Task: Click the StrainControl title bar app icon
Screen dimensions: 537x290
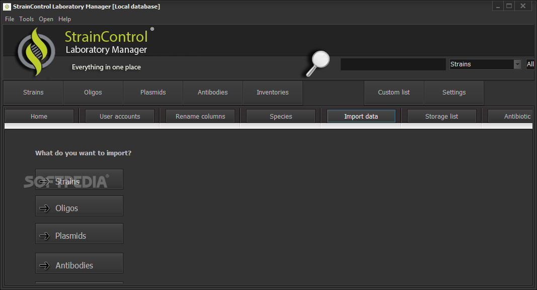Action: point(7,7)
